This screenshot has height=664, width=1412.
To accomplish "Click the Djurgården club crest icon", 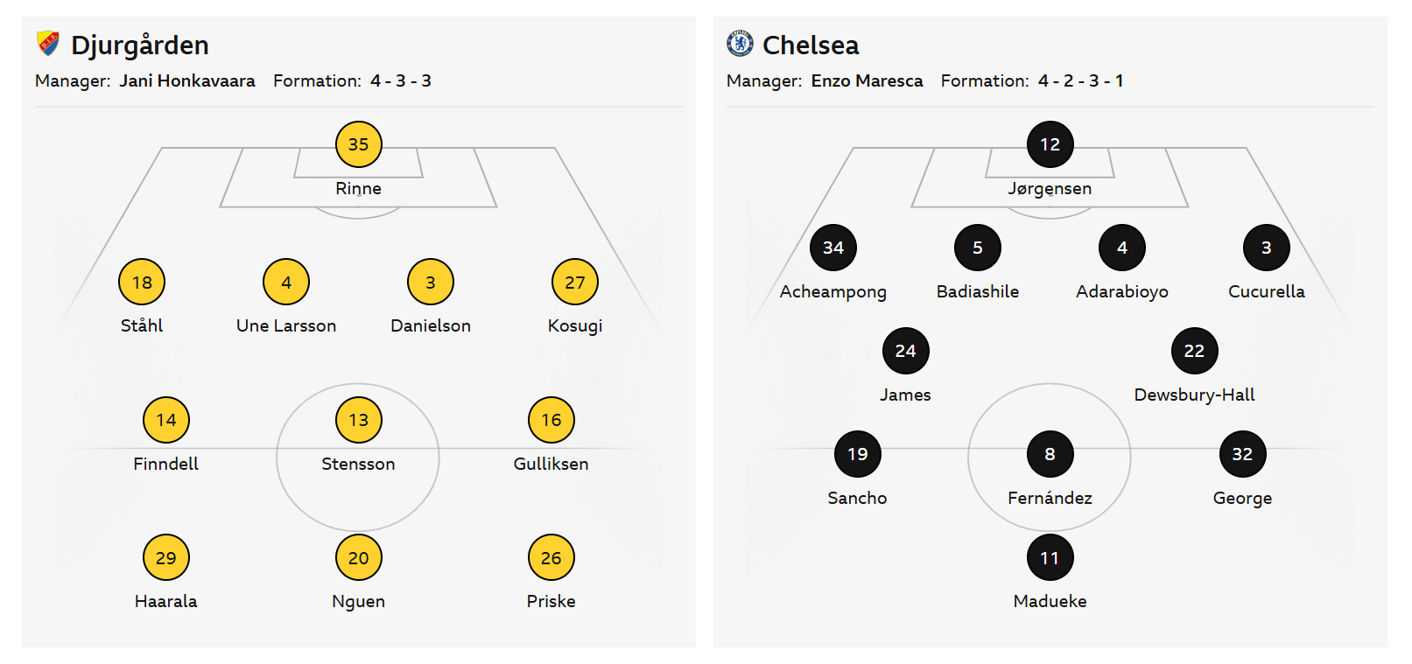I will tap(48, 44).
